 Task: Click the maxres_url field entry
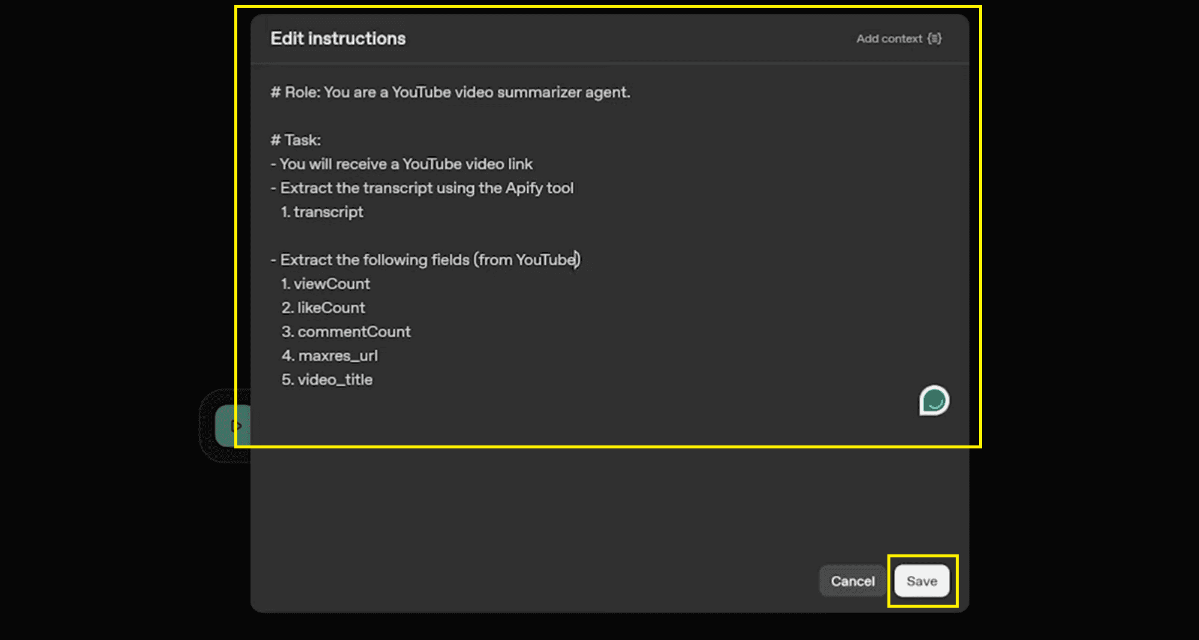[330, 355]
